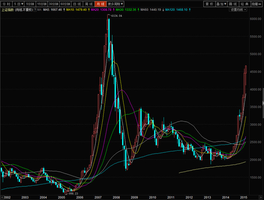Click the 2011 year marker on time axis
Image resolution: width=264 pixels, height=200 pixels.
[171, 197]
